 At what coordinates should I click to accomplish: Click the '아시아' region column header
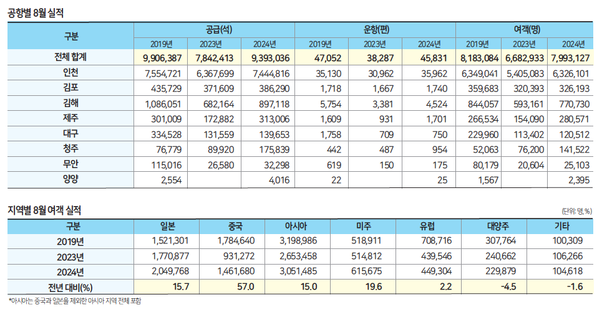pos(296,227)
